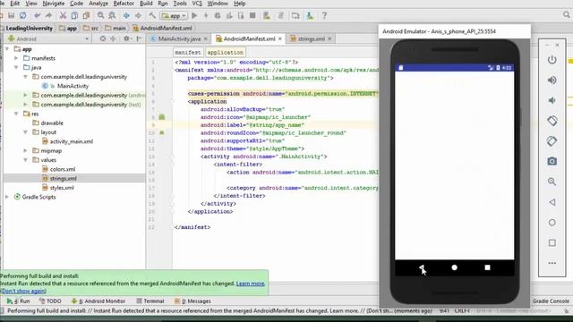Screen dimensions: 573x322
Task: Open the Terminal tool window
Action: point(150,301)
